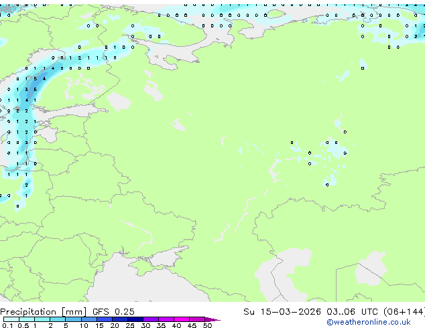The height and width of the screenshot is (328, 425).
Task: Pick the 1–2 mm legend color box
Action: click(x=42, y=319)
